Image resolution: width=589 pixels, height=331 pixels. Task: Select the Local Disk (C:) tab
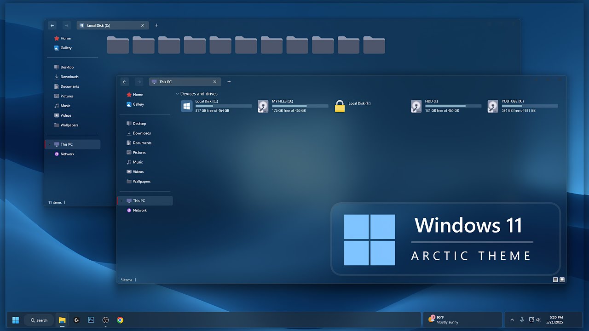113,25
